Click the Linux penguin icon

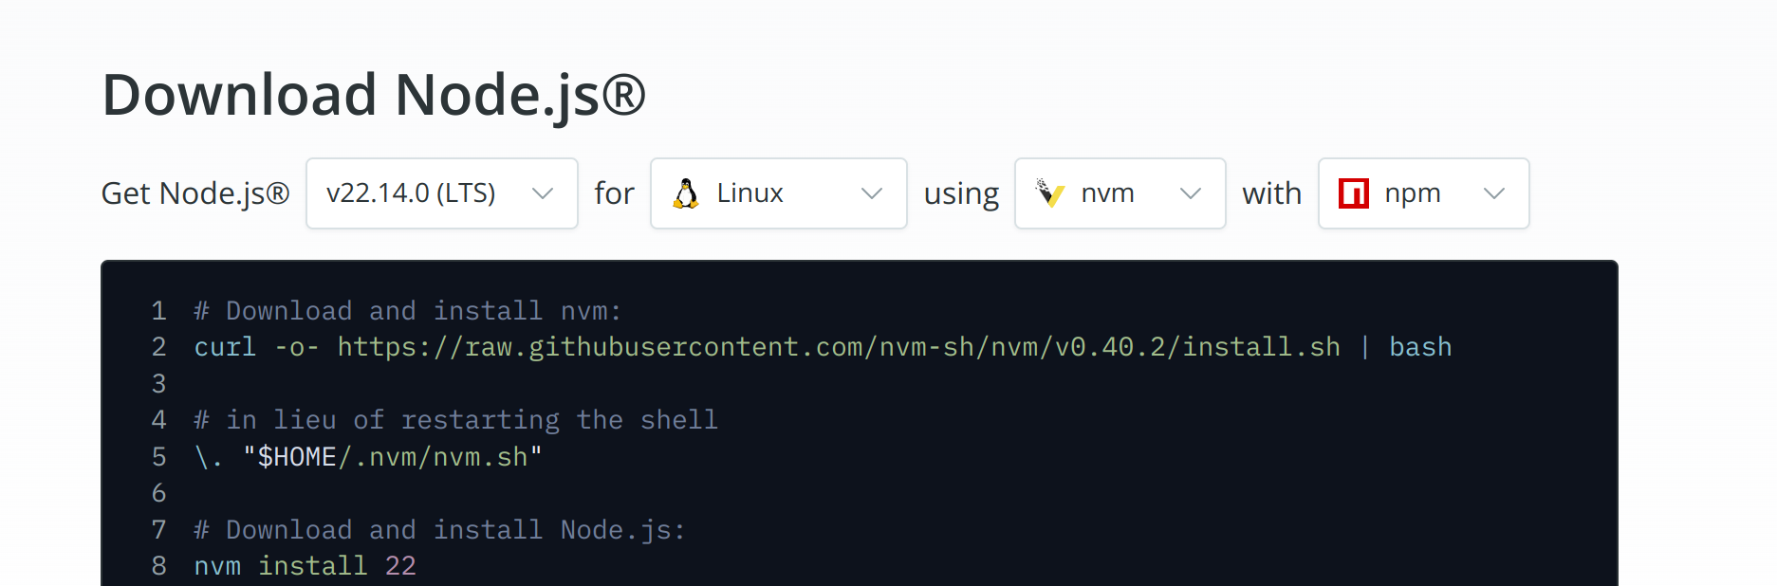(685, 193)
